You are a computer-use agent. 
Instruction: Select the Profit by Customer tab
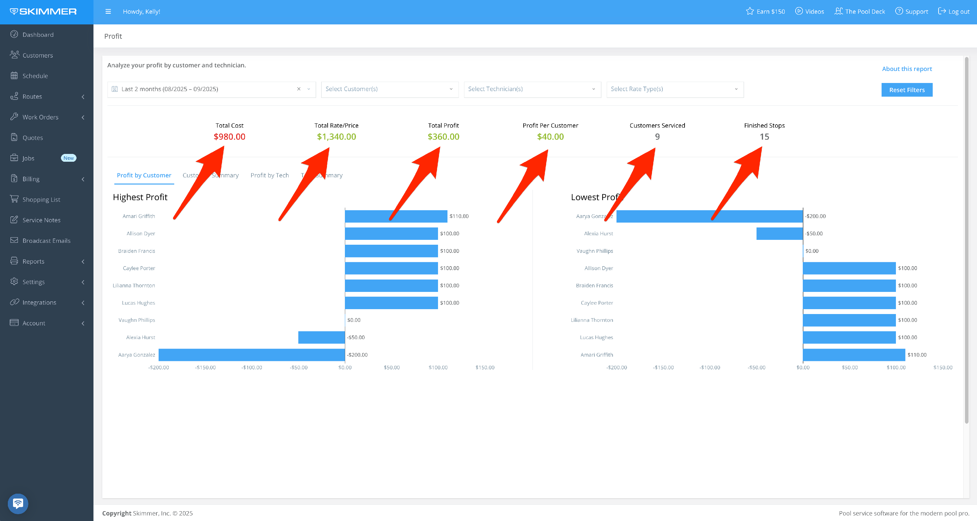pyautogui.click(x=144, y=175)
